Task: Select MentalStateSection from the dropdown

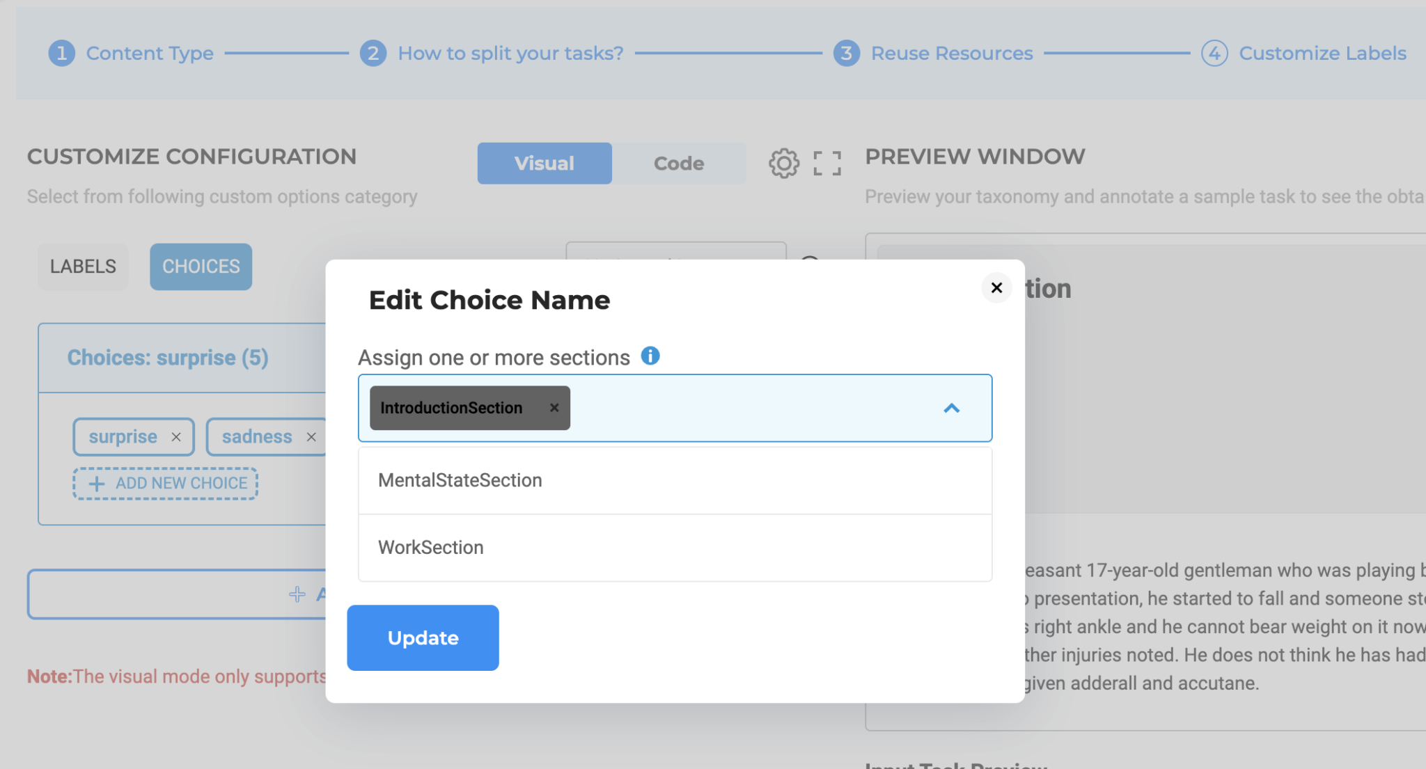Action: 460,479
